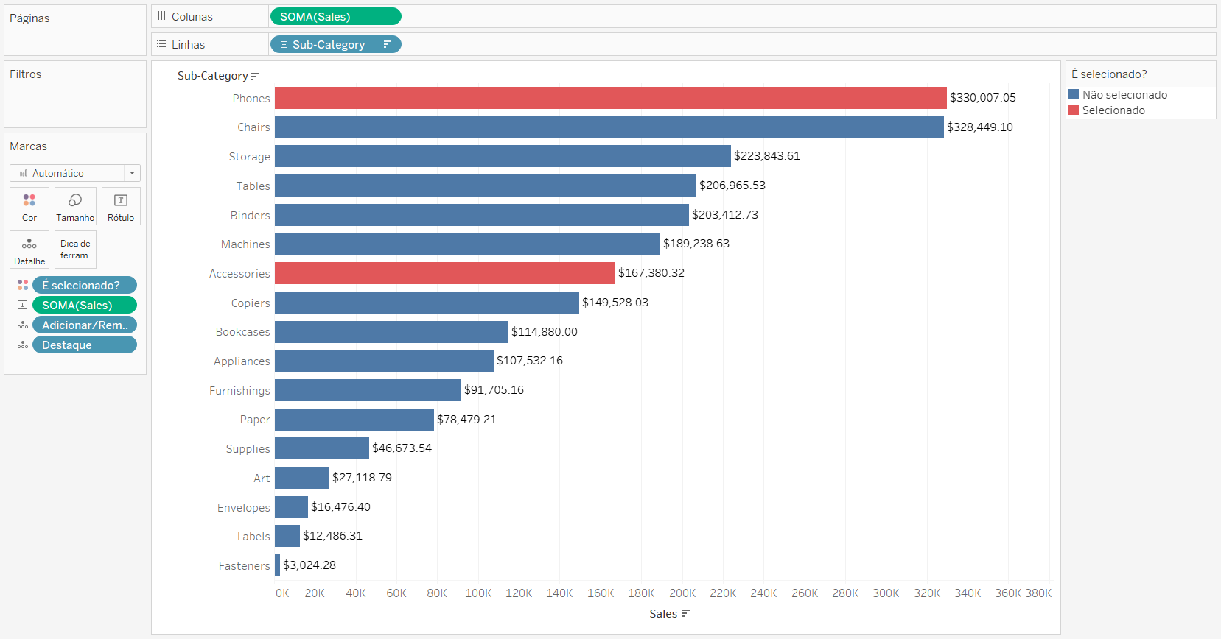Click the Chairs row label
Image resolution: width=1221 pixels, height=639 pixels.
tap(253, 127)
